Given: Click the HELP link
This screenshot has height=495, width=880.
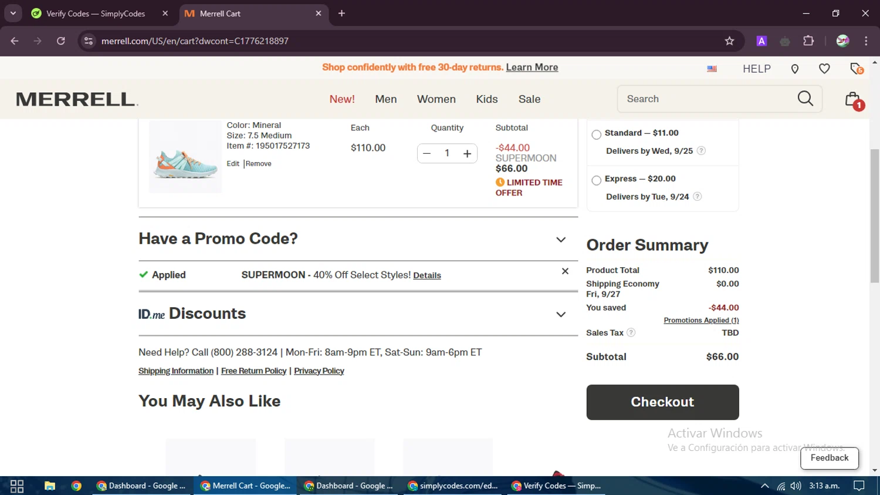Looking at the screenshot, I should point(757,69).
